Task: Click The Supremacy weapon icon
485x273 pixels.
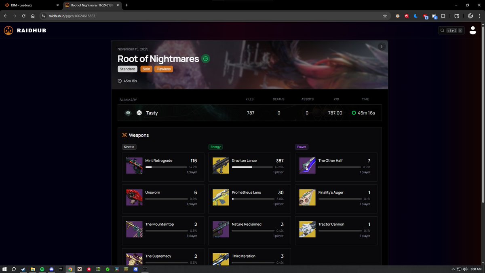Action: coord(134,259)
